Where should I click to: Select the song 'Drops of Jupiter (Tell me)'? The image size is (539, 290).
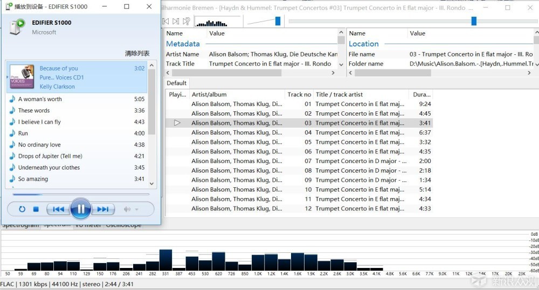[50, 156]
